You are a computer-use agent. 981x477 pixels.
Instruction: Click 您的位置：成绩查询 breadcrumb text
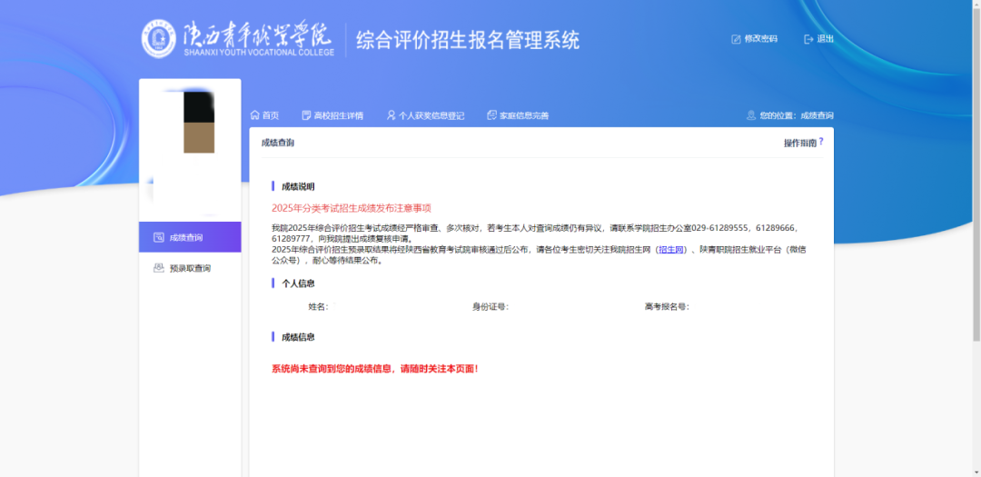click(797, 115)
